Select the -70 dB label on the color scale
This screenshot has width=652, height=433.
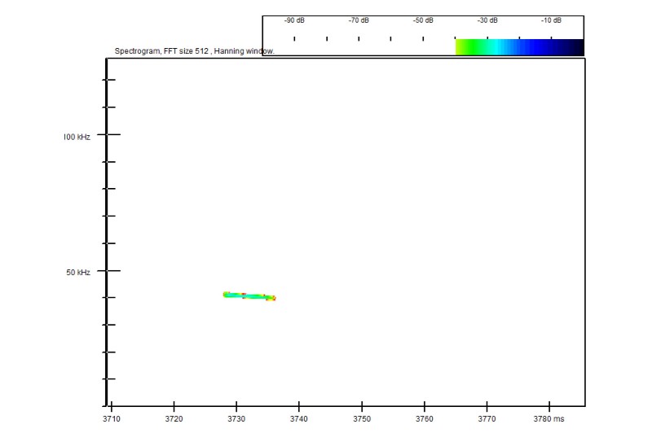tap(359, 20)
